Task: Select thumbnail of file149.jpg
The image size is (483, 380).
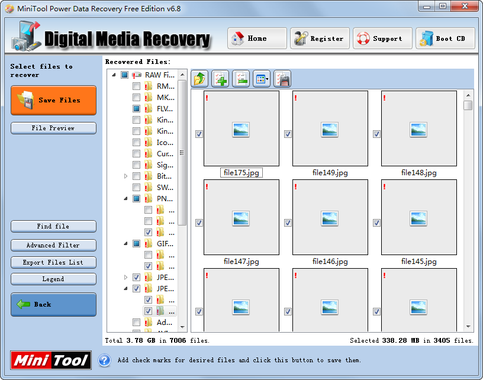Action: [330, 128]
